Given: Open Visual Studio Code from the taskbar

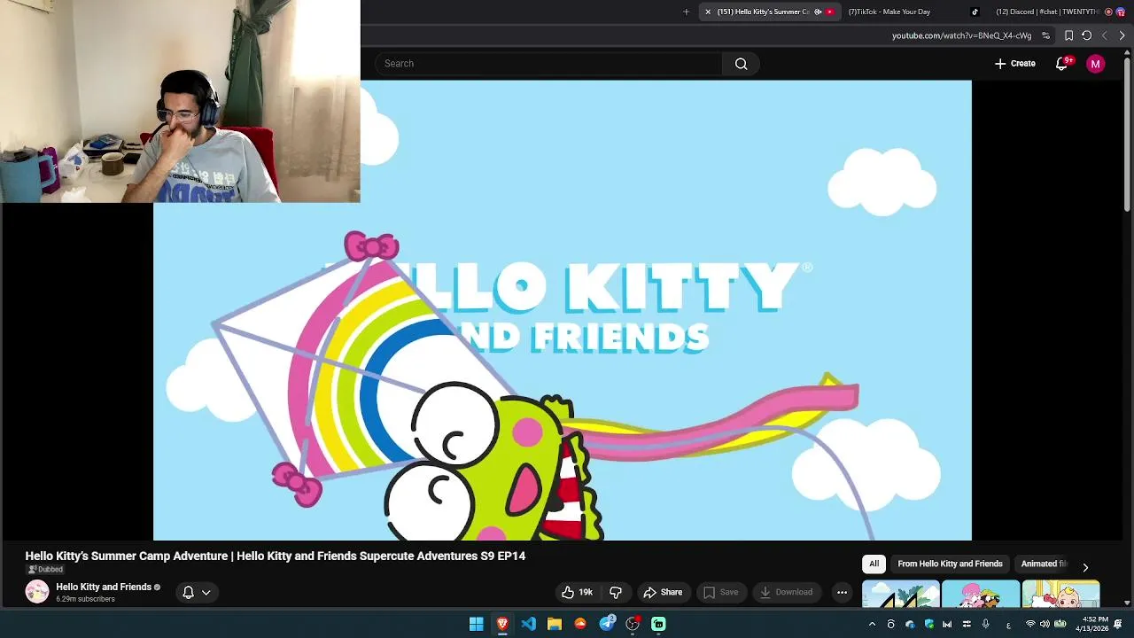Looking at the screenshot, I should click(x=528, y=624).
